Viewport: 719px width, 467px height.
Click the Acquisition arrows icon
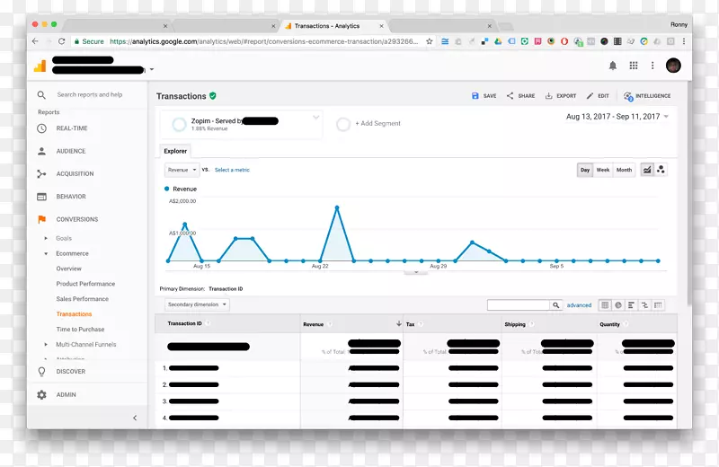point(41,173)
